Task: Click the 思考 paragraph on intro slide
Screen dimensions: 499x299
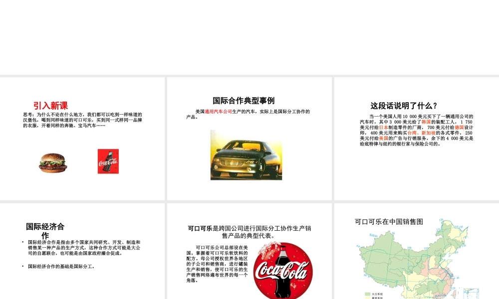Action: click(x=82, y=120)
